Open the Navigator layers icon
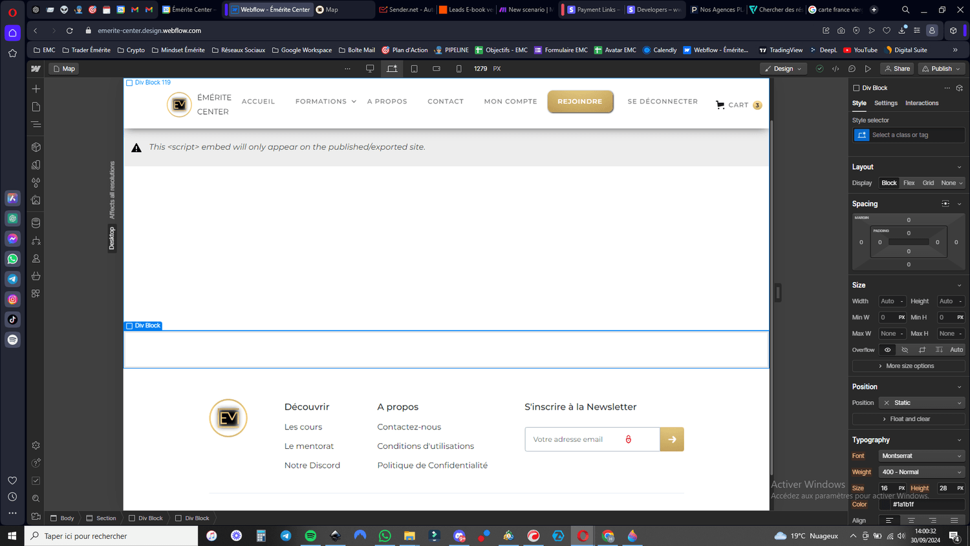Viewport: 970px width, 546px height. point(36,124)
